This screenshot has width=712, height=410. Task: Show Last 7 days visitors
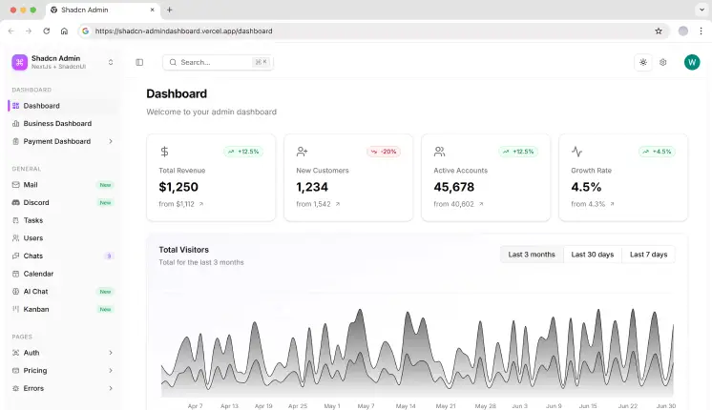[648, 255]
